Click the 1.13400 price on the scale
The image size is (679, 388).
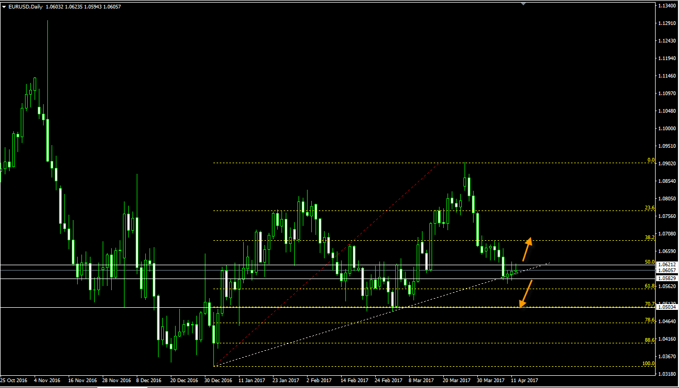[x=667, y=5]
